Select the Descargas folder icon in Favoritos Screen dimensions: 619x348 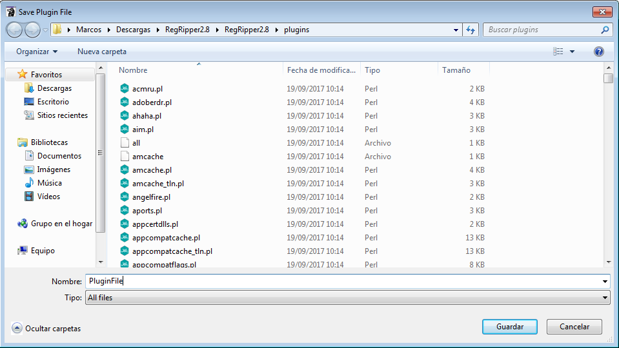click(28, 88)
